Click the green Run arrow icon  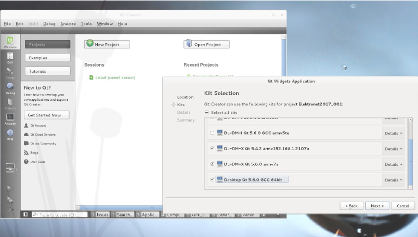point(10,189)
